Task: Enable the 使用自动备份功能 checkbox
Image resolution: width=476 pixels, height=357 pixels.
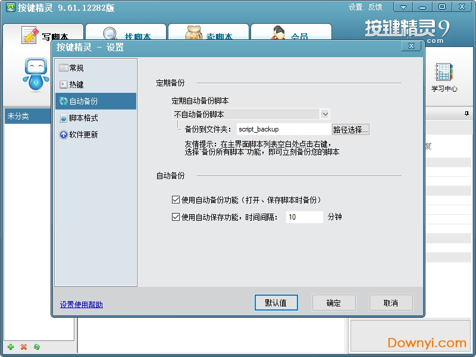Action: click(x=176, y=200)
